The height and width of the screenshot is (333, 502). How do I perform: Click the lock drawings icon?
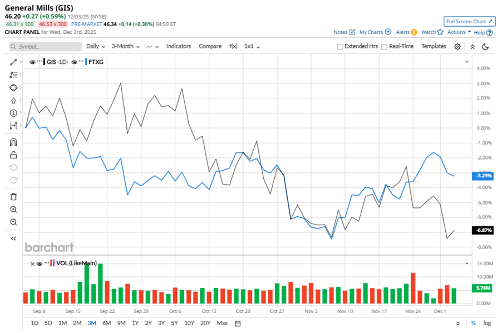pyautogui.click(x=13, y=155)
